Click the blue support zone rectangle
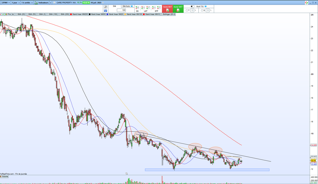 207,170
